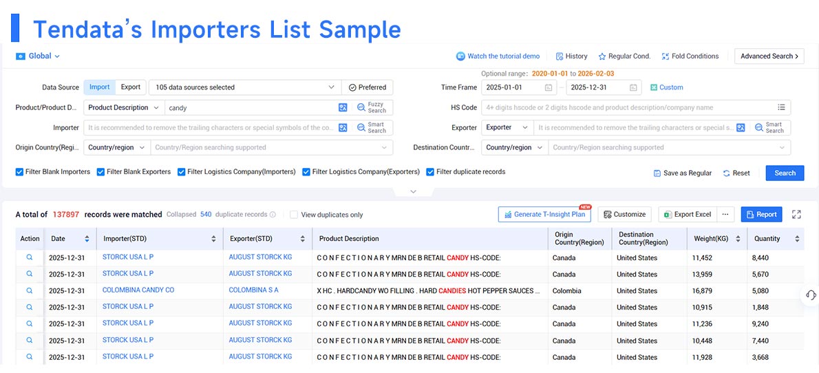The image size is (819, 373).
Task: Open the Exporter type dropdown
Action: [507, 127]
